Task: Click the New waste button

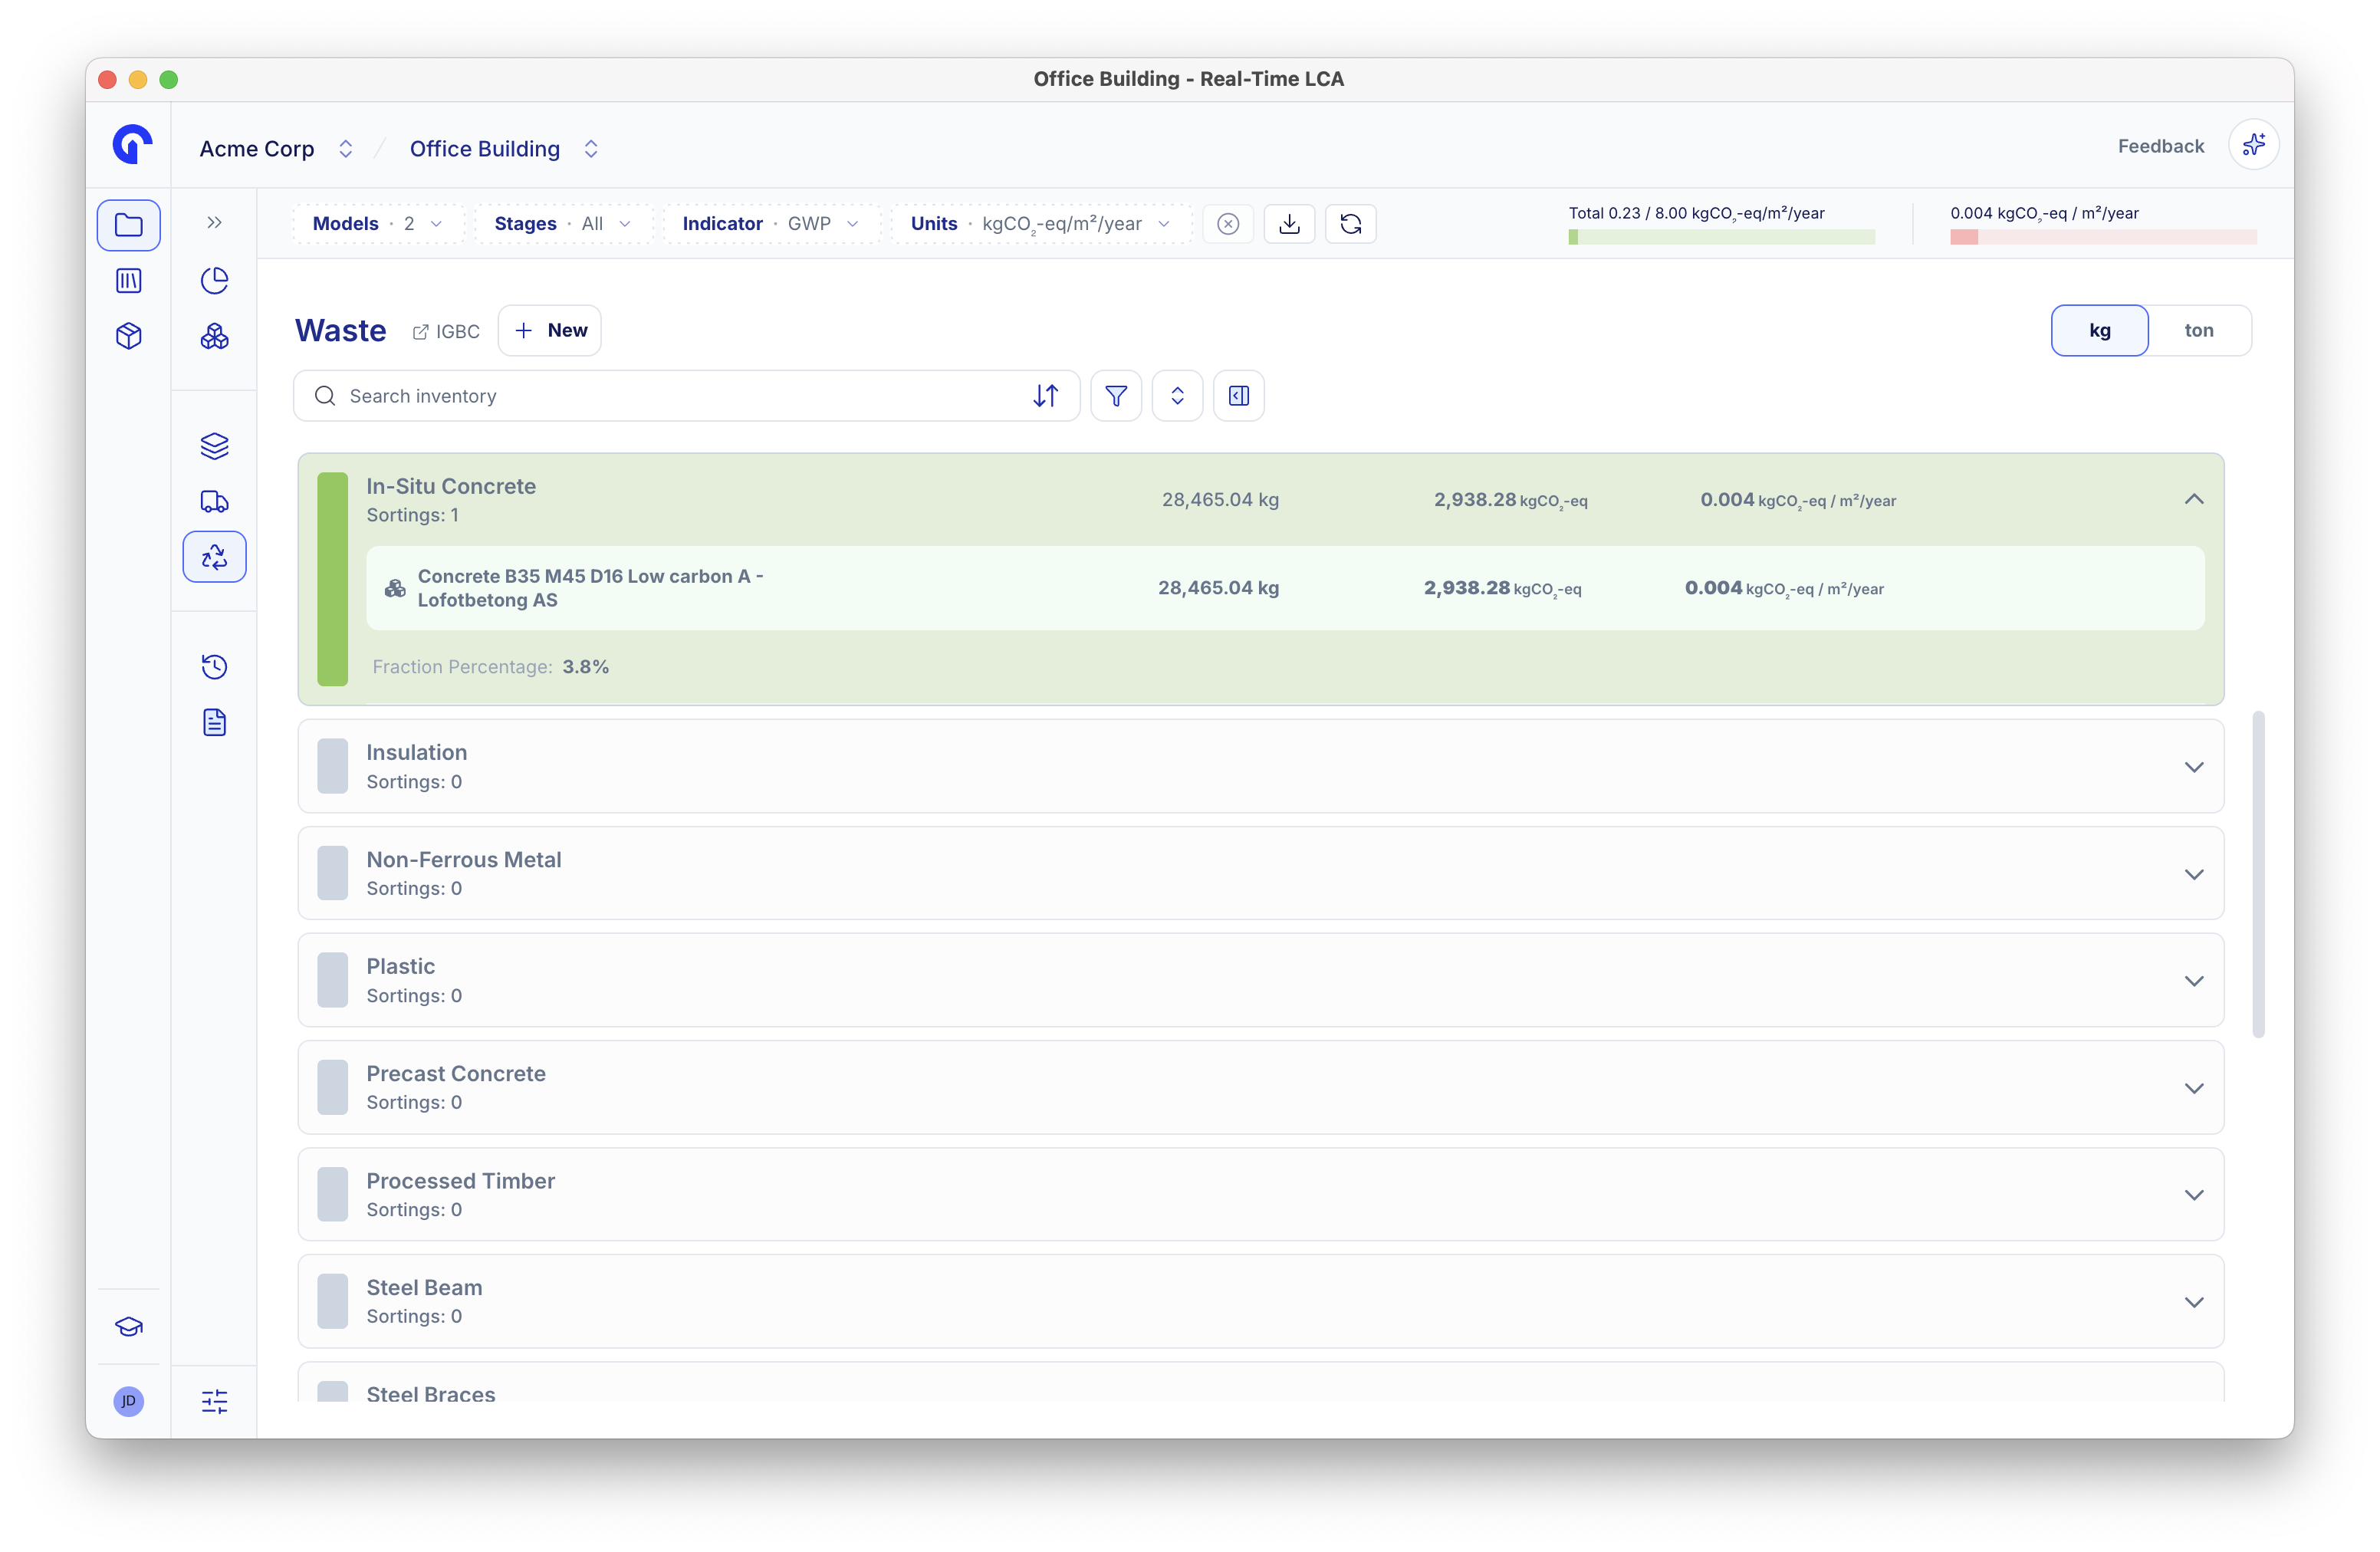Action: [549, 330]
